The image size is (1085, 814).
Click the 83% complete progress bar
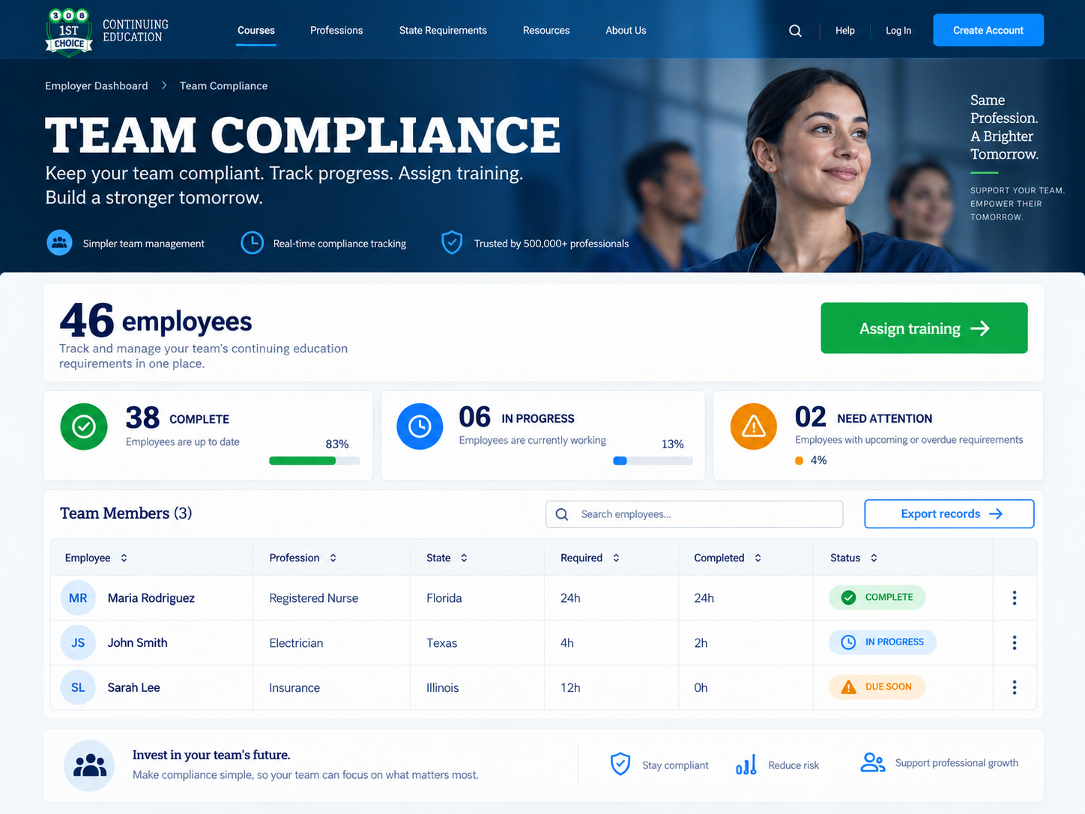click(x=315, y=461)
